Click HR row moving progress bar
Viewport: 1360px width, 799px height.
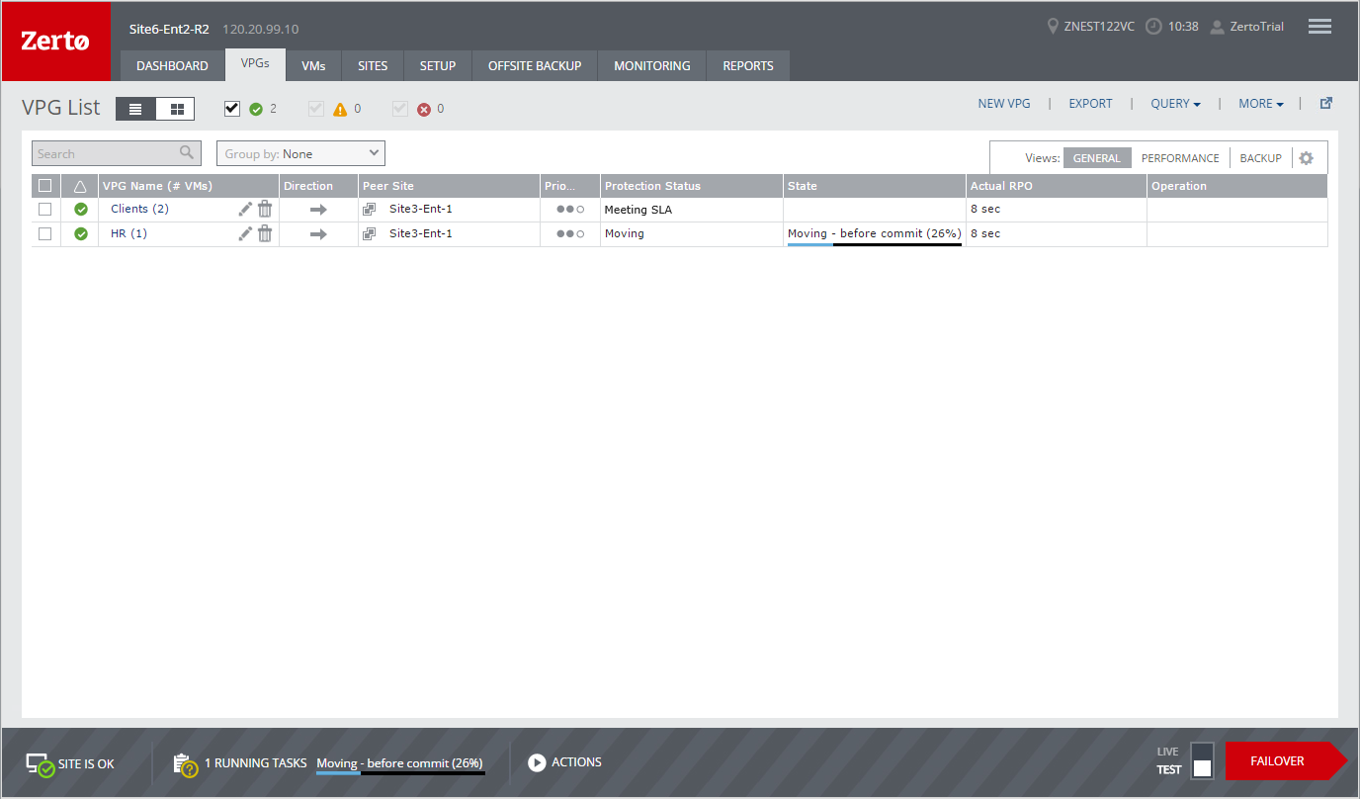coord(875,244)
